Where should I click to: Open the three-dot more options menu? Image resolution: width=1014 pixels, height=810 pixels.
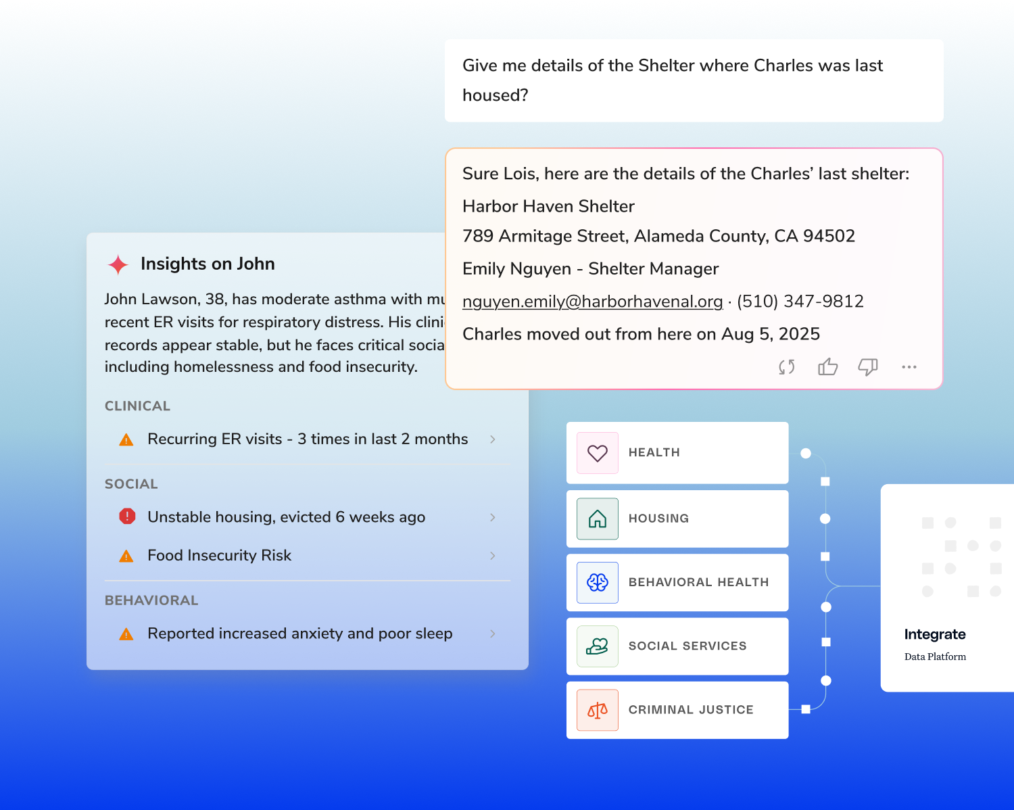[x=909, y=366]
